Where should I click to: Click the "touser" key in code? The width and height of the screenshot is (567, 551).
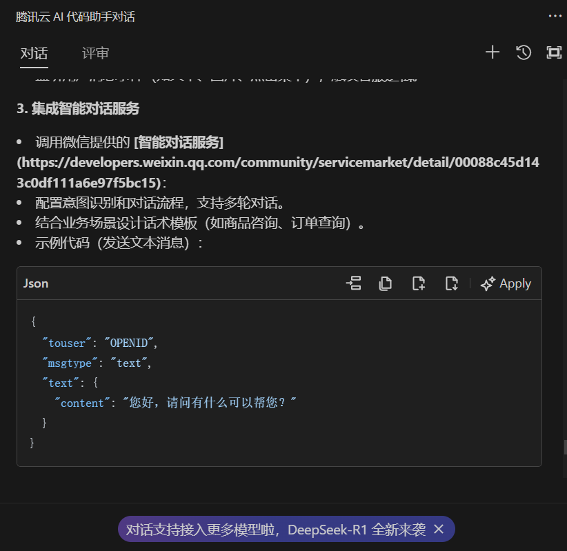click(67, 343)
